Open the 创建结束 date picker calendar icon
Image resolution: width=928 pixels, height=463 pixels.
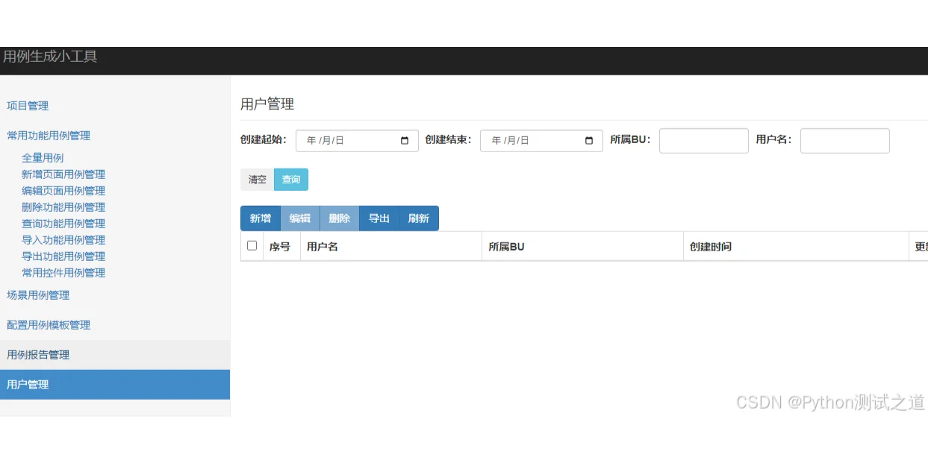click(x=589, y=140)
